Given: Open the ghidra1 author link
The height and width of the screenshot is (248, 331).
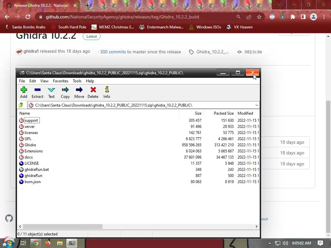Looking at the screenshot, I should point(31,51).
